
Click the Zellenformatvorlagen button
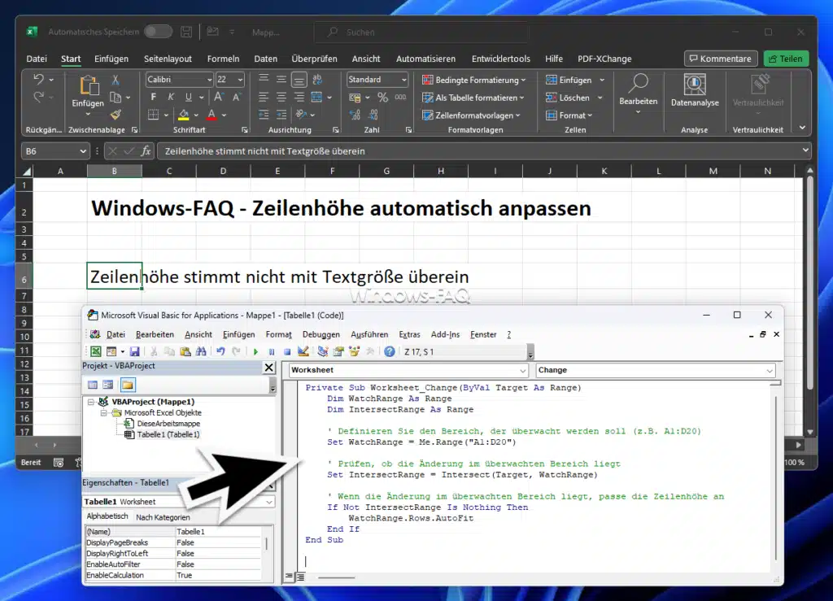(471, 115)
